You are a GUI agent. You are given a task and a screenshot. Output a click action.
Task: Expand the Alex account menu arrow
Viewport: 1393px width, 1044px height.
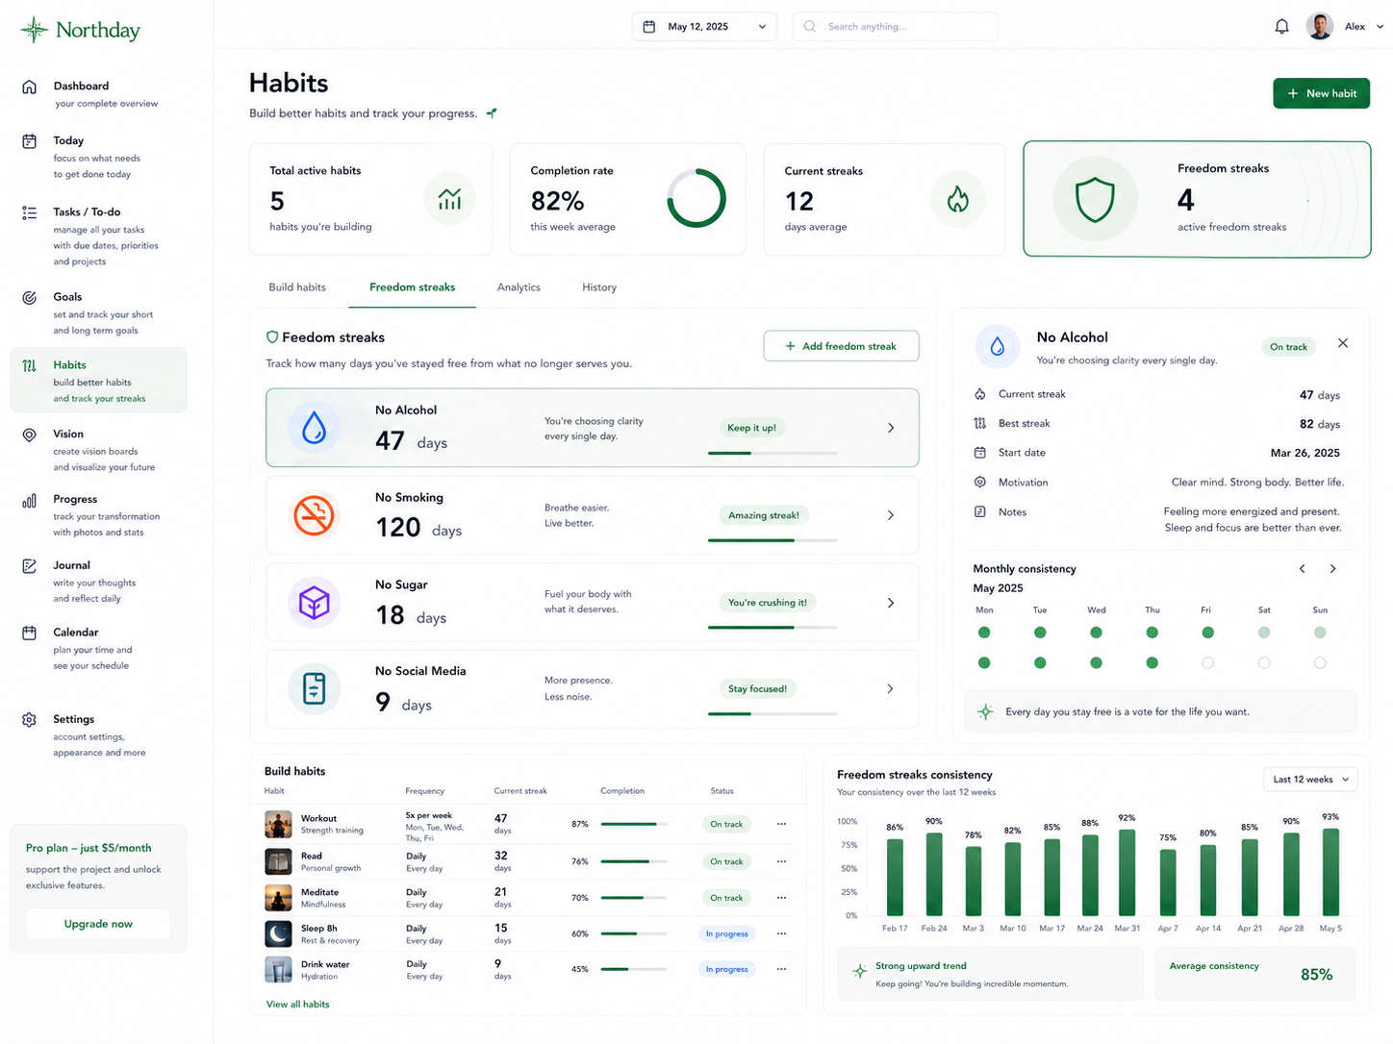1380,27
